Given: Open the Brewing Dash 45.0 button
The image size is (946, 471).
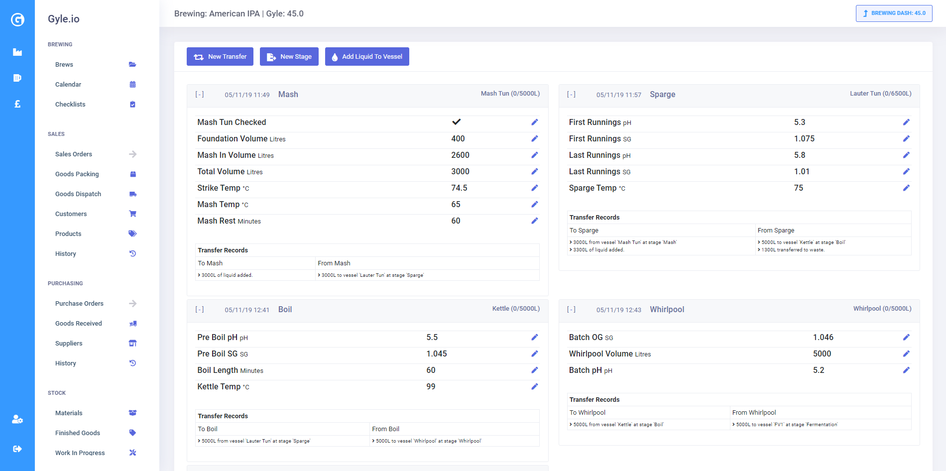Looking at the screenshot, I should (894, 13).
